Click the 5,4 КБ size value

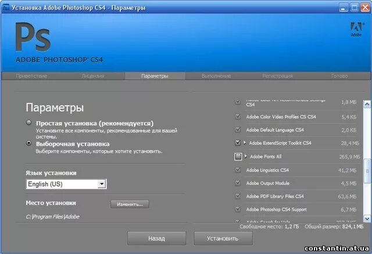[349, 117]
